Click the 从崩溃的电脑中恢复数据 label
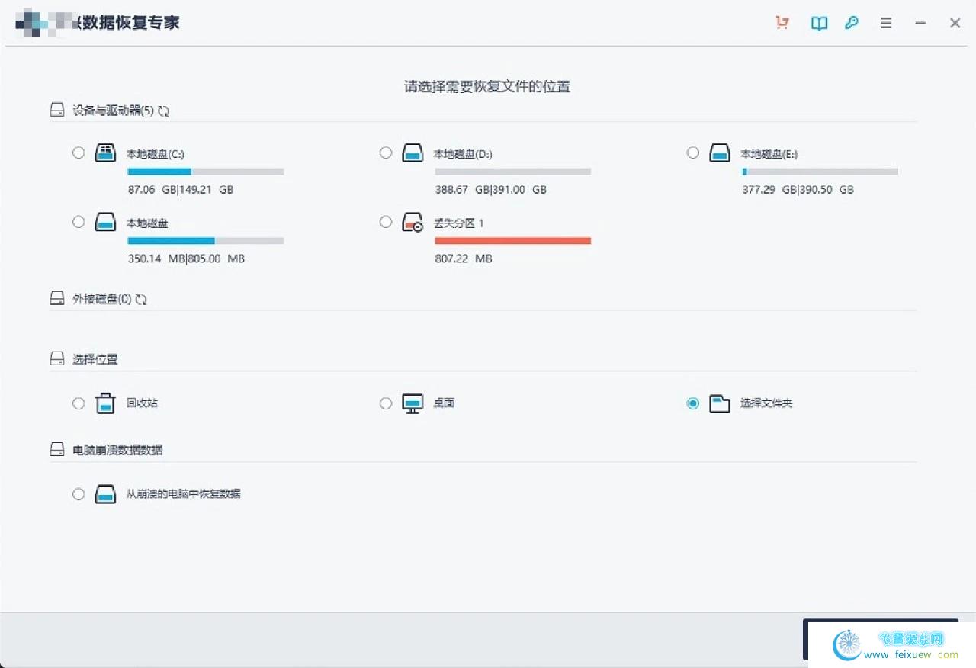The image size is (976, 668). tap(184, 494)
